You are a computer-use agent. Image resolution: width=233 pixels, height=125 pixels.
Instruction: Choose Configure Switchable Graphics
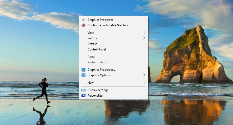click(x=114, y=25)
